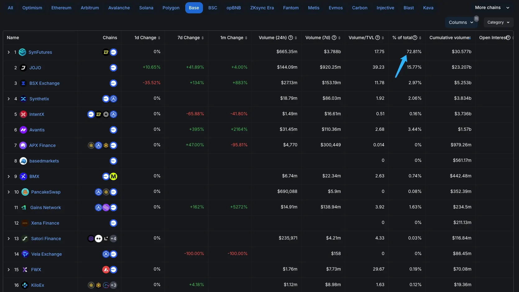Open the Columns dropdown
519x292 pixels.
pos(461,22)
